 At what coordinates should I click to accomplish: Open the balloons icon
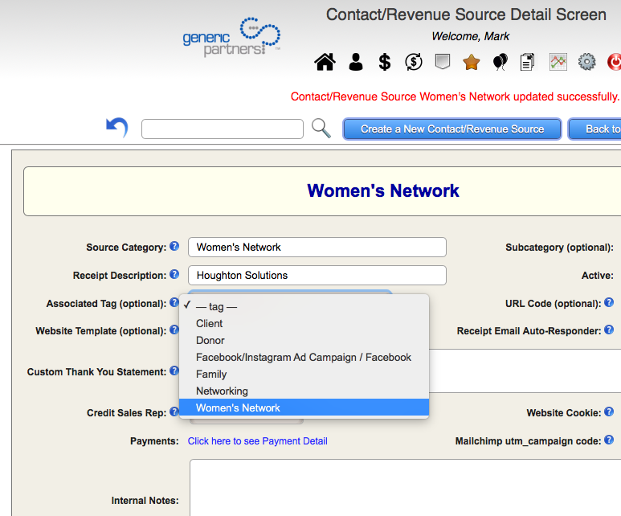[500, 62]
